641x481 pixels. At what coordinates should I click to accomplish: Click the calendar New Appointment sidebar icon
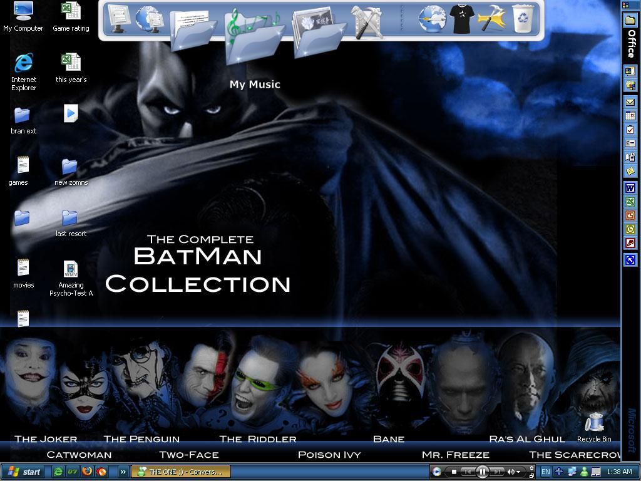click(x=630, y=116)
